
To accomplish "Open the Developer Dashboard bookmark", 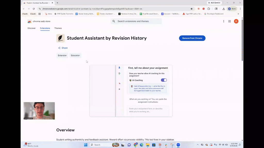I will pyautogui.click(x=214, y=14).
